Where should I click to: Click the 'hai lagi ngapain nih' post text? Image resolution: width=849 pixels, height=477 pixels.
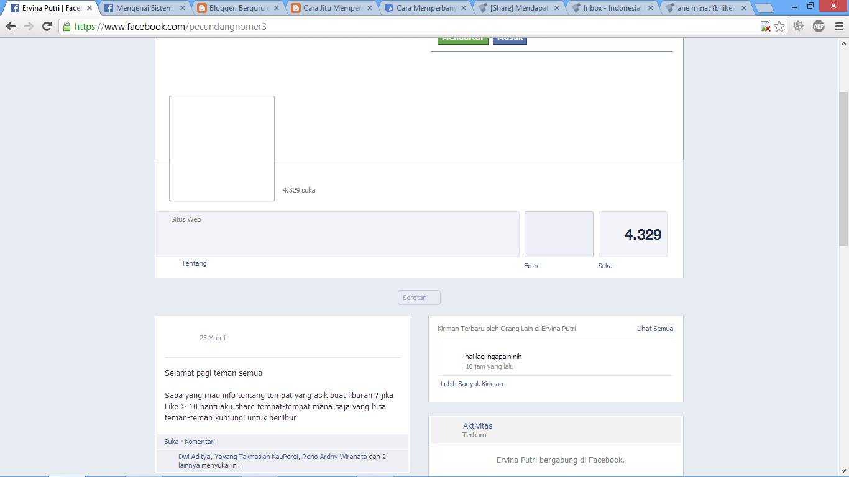[493, 357]
